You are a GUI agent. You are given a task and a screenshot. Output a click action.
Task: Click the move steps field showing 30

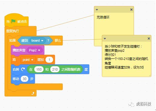(x=25, y=79)
